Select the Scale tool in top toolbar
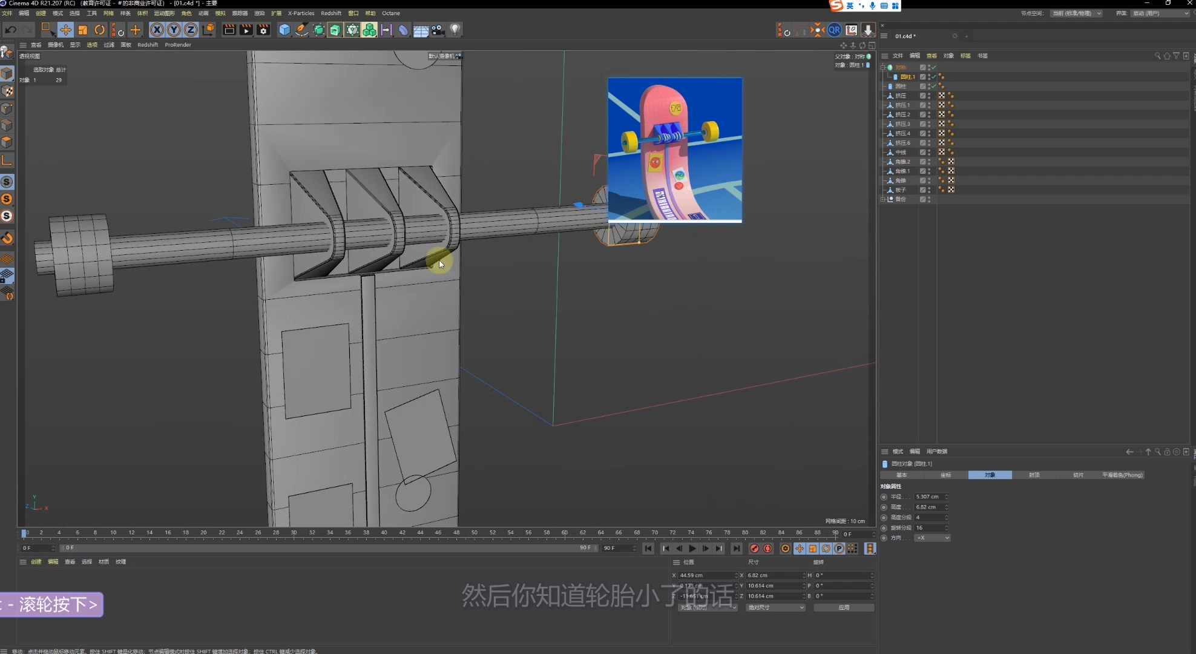Image resolution: width=1196 pixels, height=654 pixels. click(83, 30)
